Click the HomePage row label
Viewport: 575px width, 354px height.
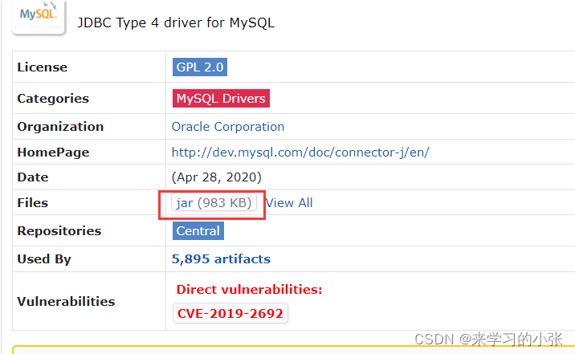pos(53,152)
